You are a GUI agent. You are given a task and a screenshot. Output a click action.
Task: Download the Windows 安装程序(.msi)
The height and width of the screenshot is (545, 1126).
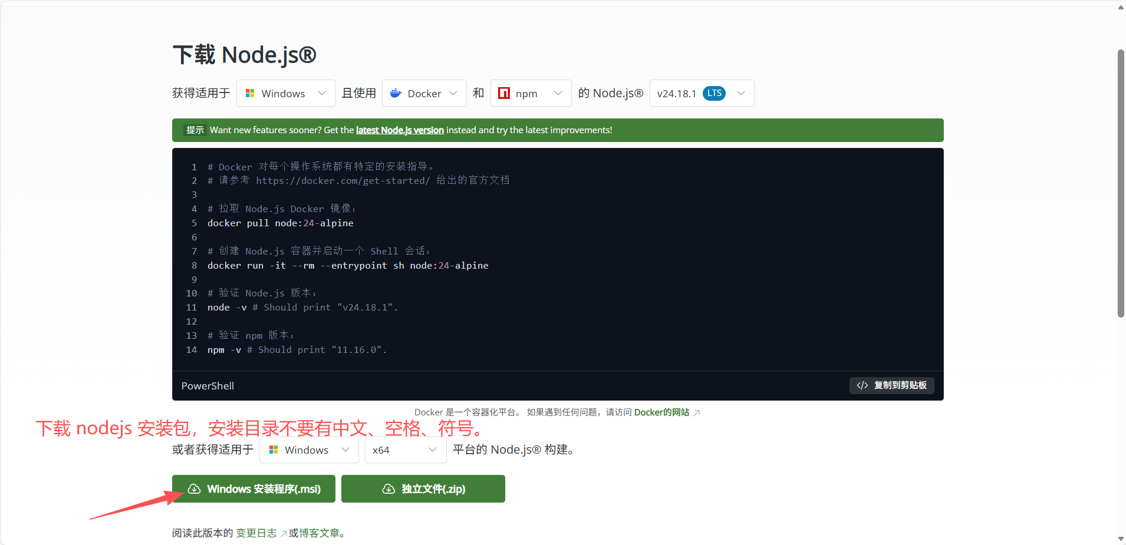[253, 489]
